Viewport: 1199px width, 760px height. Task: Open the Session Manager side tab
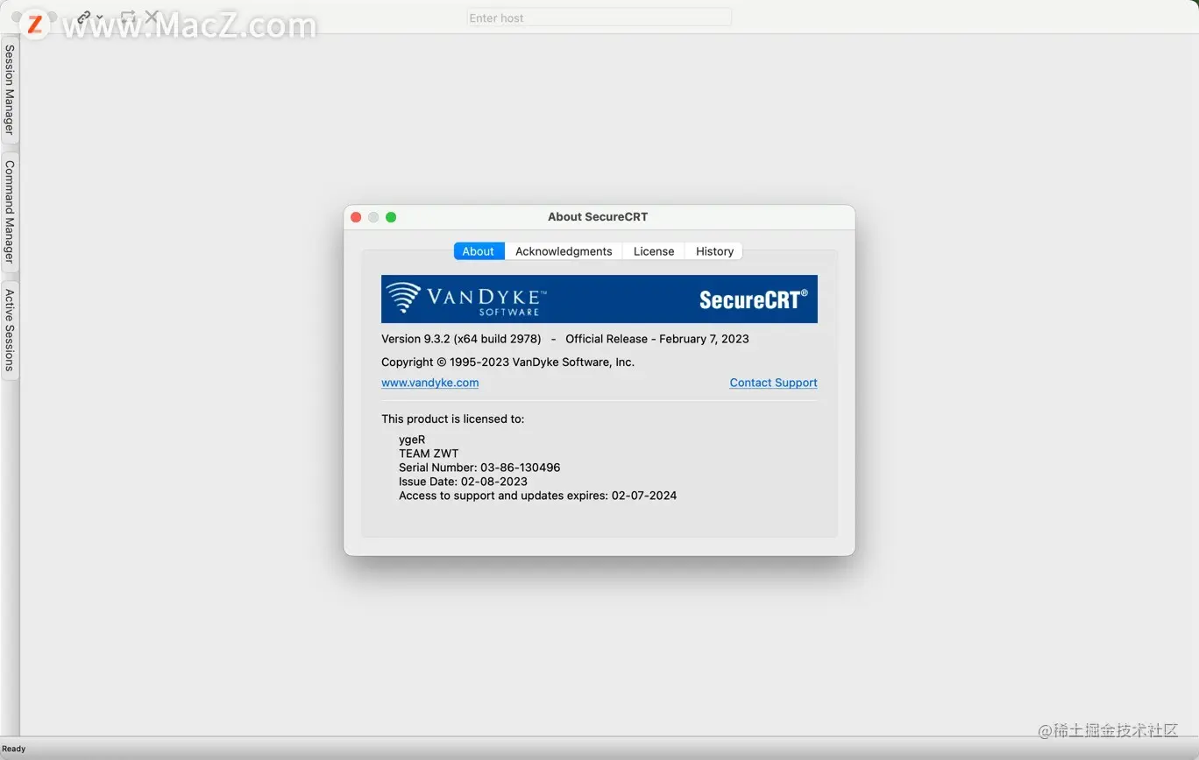click(10, 89)
